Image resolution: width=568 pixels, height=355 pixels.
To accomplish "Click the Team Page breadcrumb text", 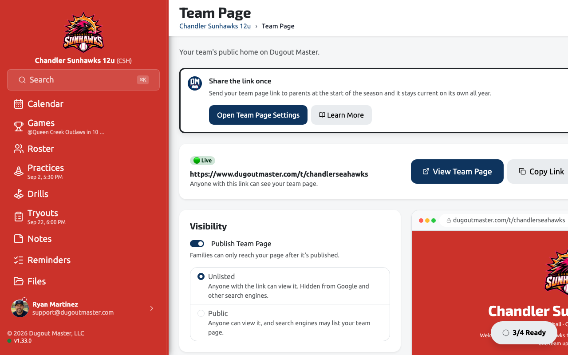I will coord(278,26).
